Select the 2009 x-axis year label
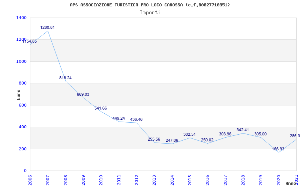300x187 pixels. pyautogui.click(x=83, y=180)
